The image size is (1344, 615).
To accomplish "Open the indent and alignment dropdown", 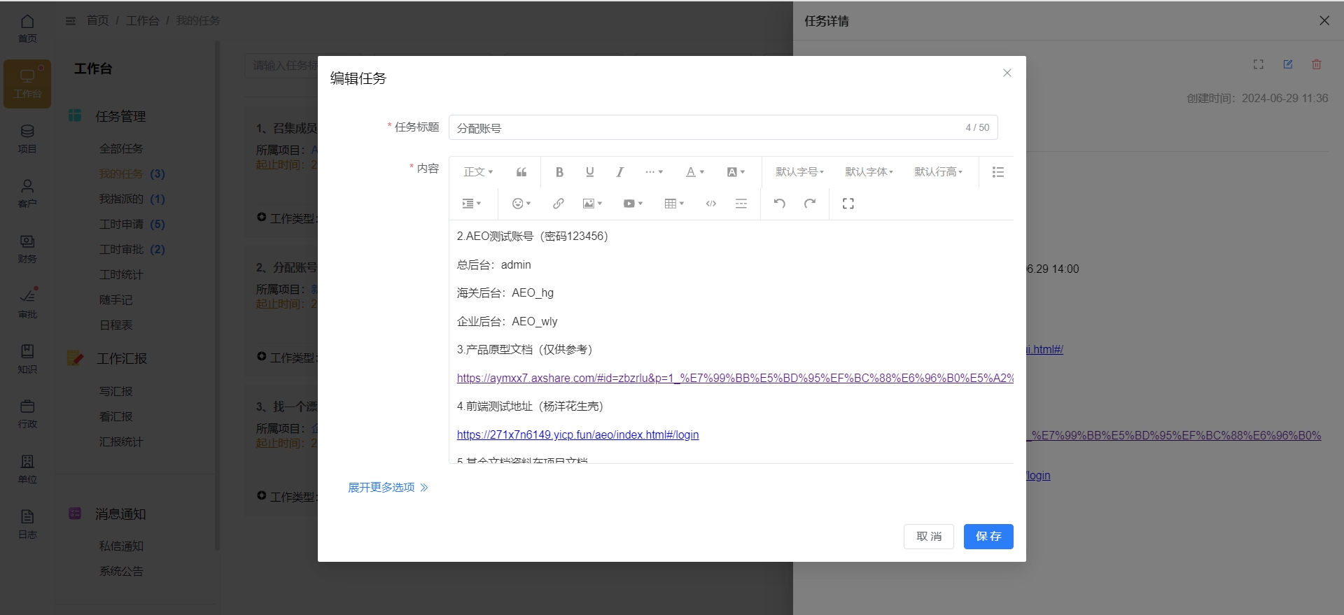I will point(471,204).
